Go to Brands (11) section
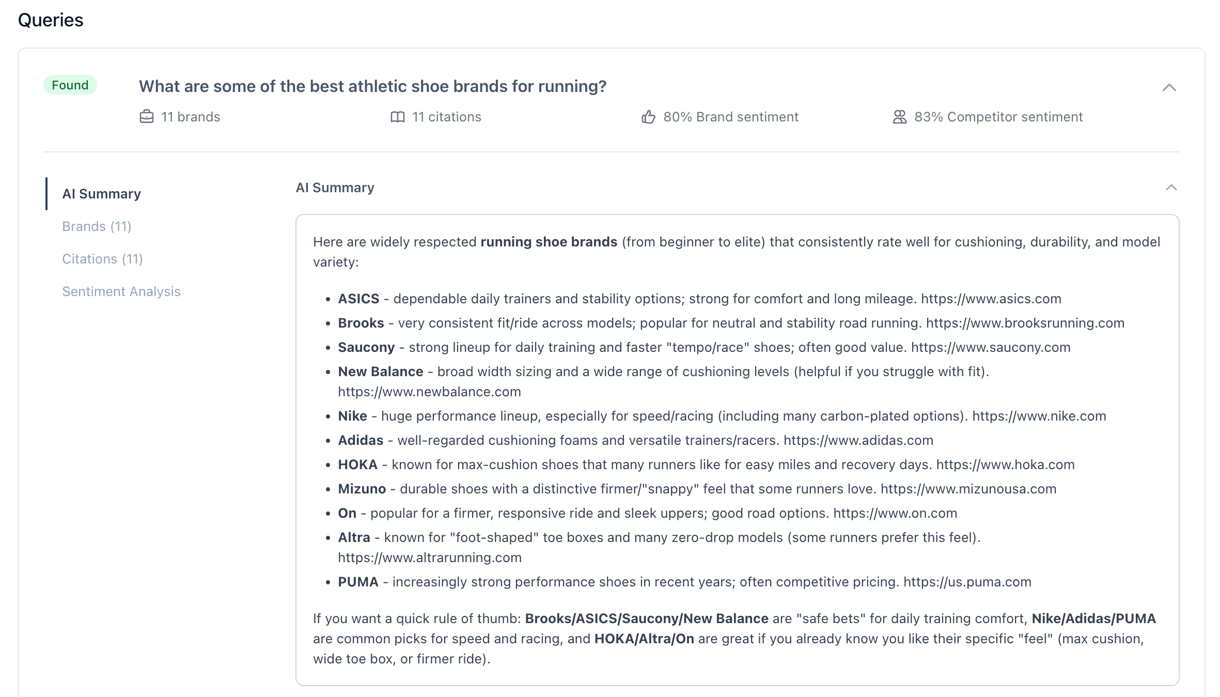The height and width of the screenshot is (697, 1220). pos(97,226)
